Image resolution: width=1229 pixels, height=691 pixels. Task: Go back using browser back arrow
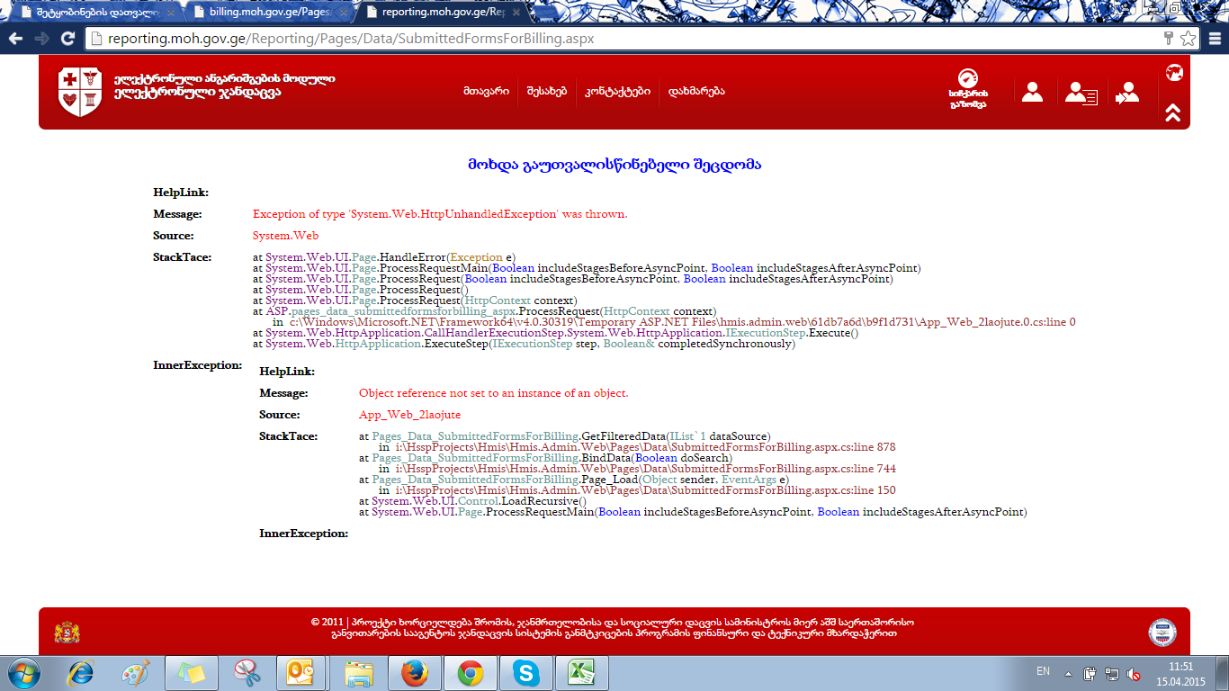(x=15, y=39)
